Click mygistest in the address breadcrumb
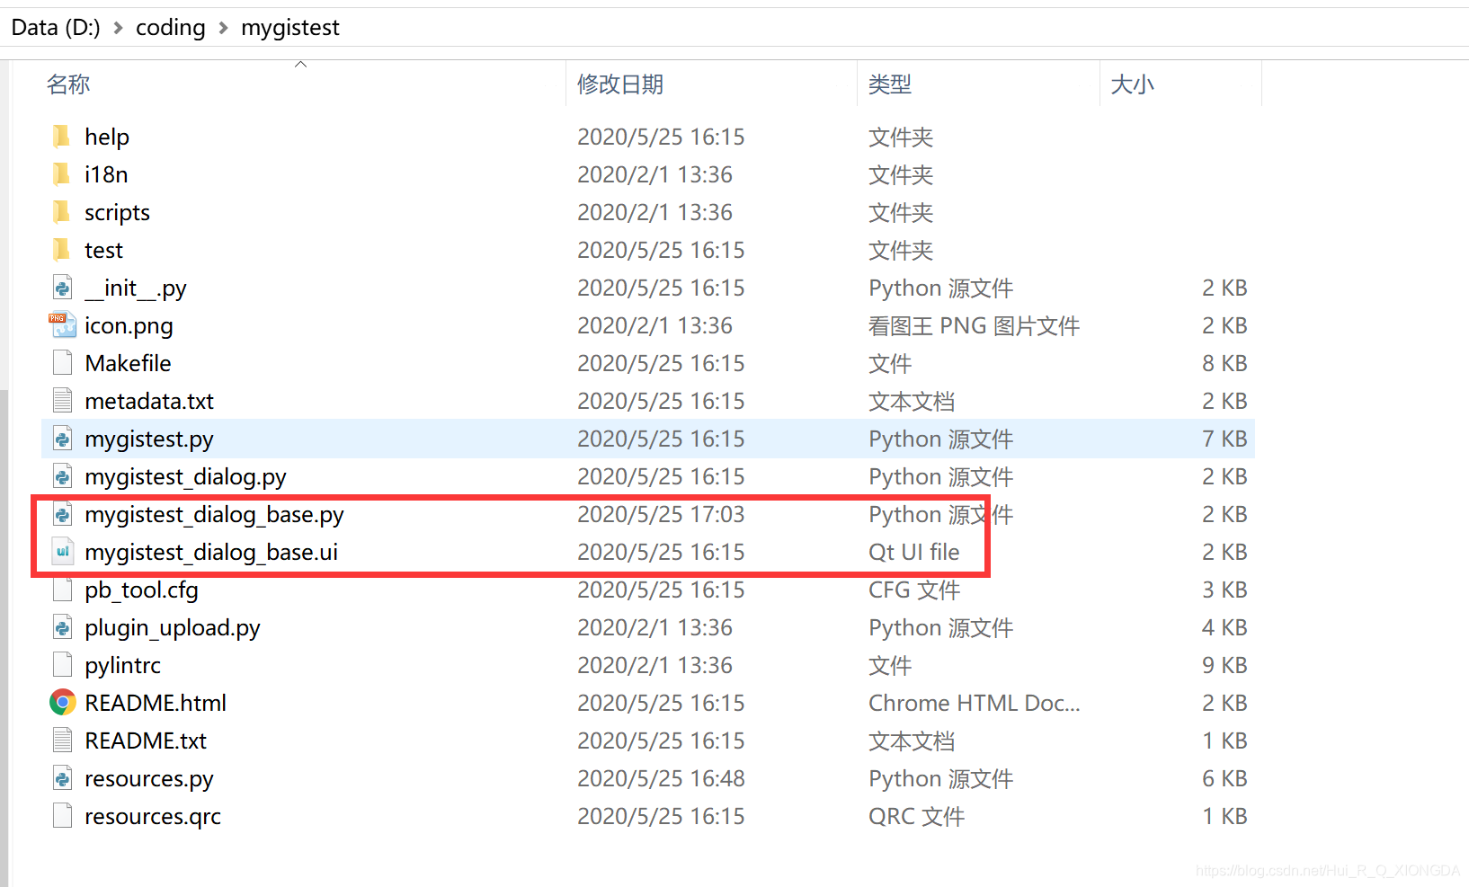 click(290, 28)
